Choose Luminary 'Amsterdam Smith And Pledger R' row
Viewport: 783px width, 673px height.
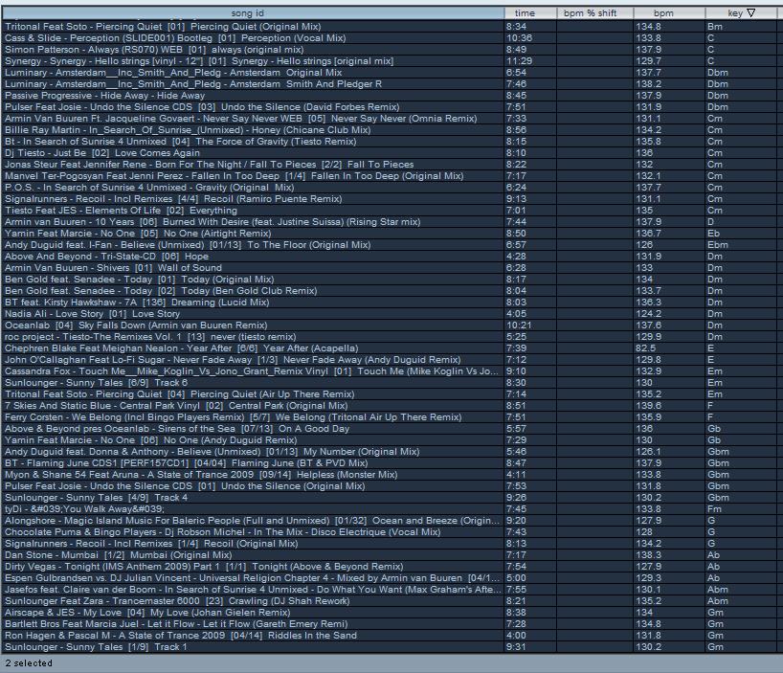click(x=390, y=84)
